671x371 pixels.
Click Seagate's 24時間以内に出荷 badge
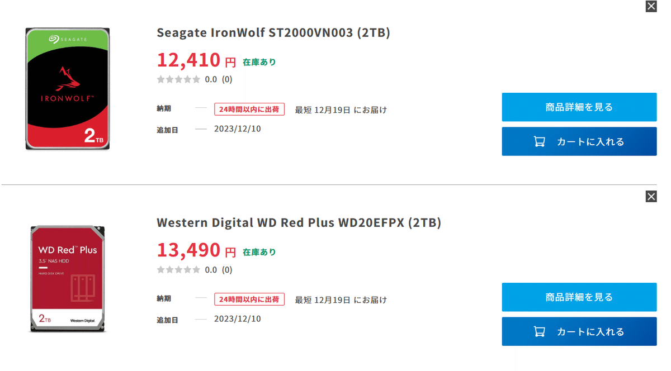[x=249, y=109]
